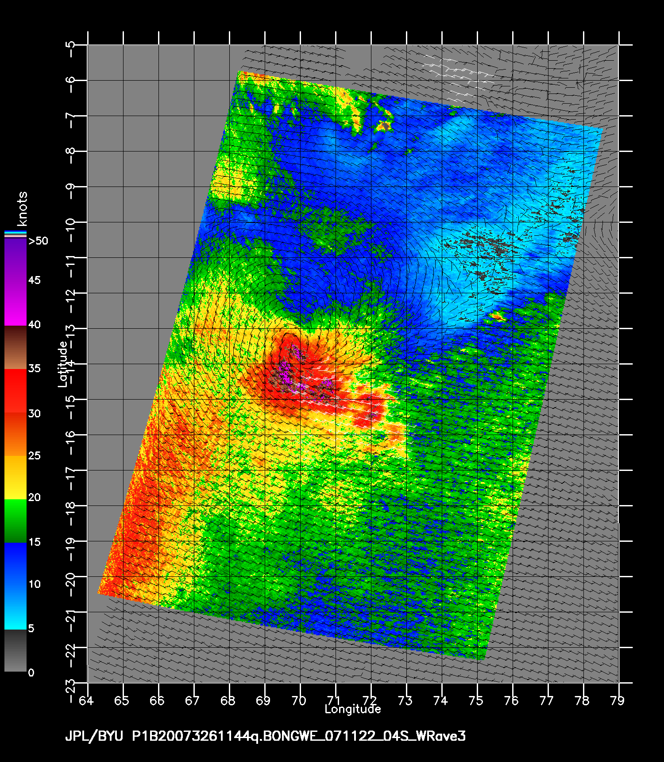The width and height of the screenshot is (664, 762).
Task: Pick the red 30-35 knots colorbar segment
Action: [x=15, y=391]
